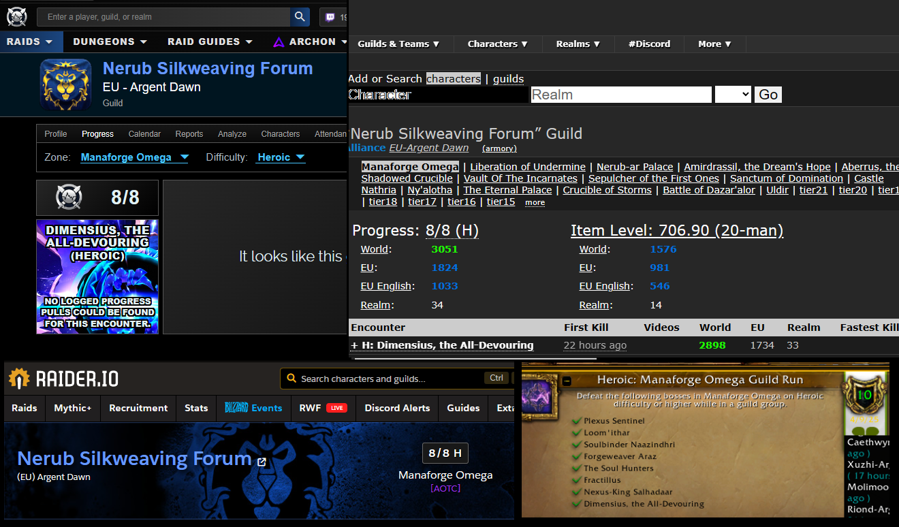Image resolution: width=899 pixels, height=527 pixels.
Task: Open the Vault Of The Incarnates raid link
Action: point(520,178)
